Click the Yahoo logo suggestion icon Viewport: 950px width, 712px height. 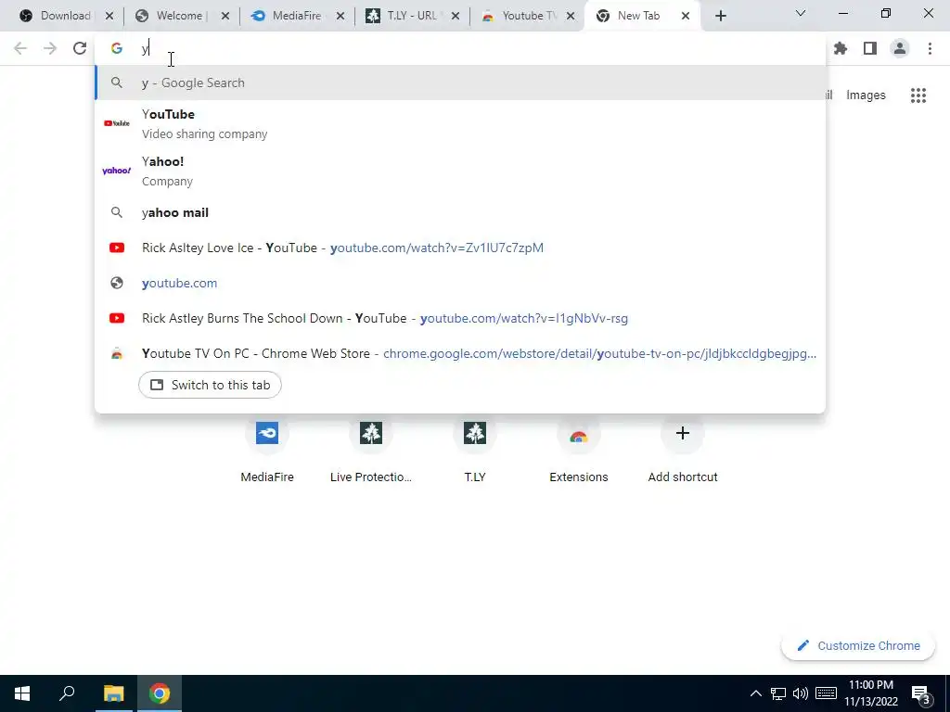click(116, 171)
